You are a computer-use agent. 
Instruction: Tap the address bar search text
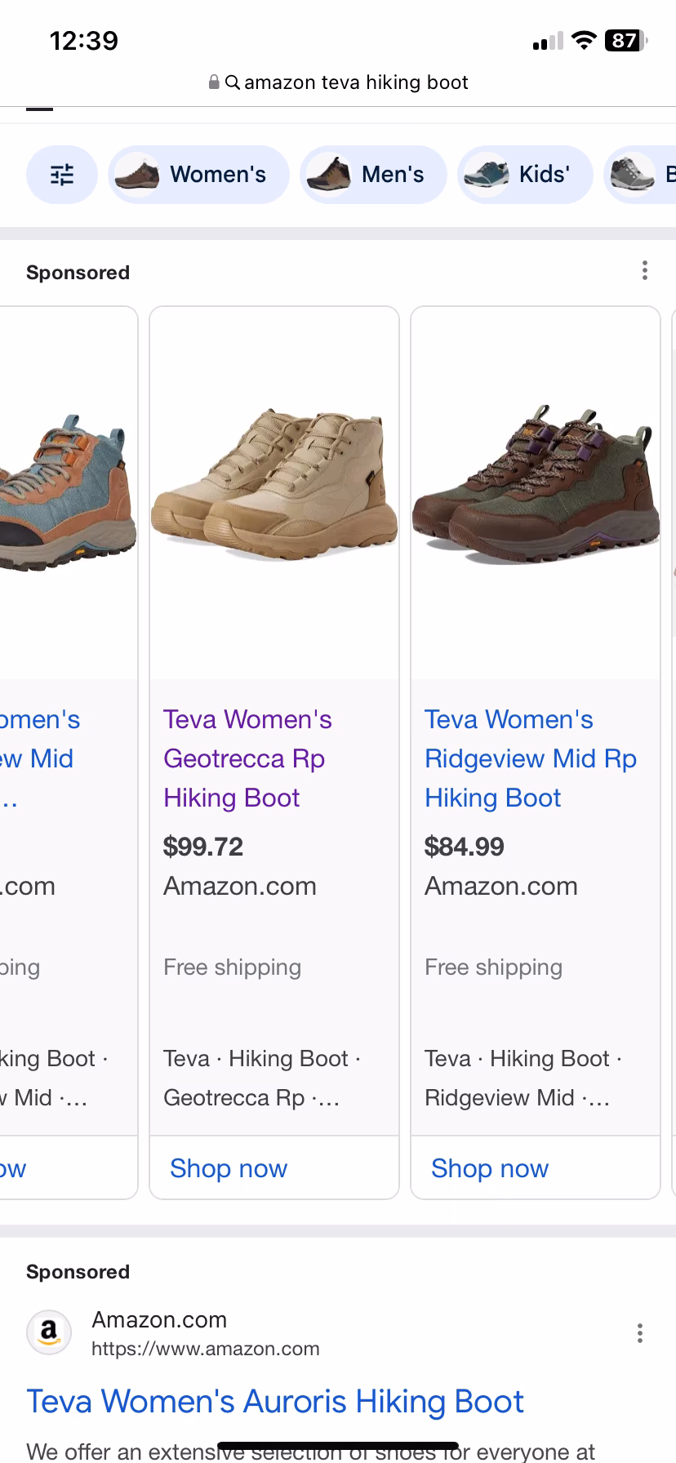tap(356, 82)
